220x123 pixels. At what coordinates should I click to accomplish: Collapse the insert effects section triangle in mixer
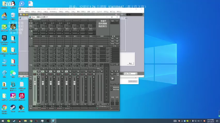pos(31,36)
